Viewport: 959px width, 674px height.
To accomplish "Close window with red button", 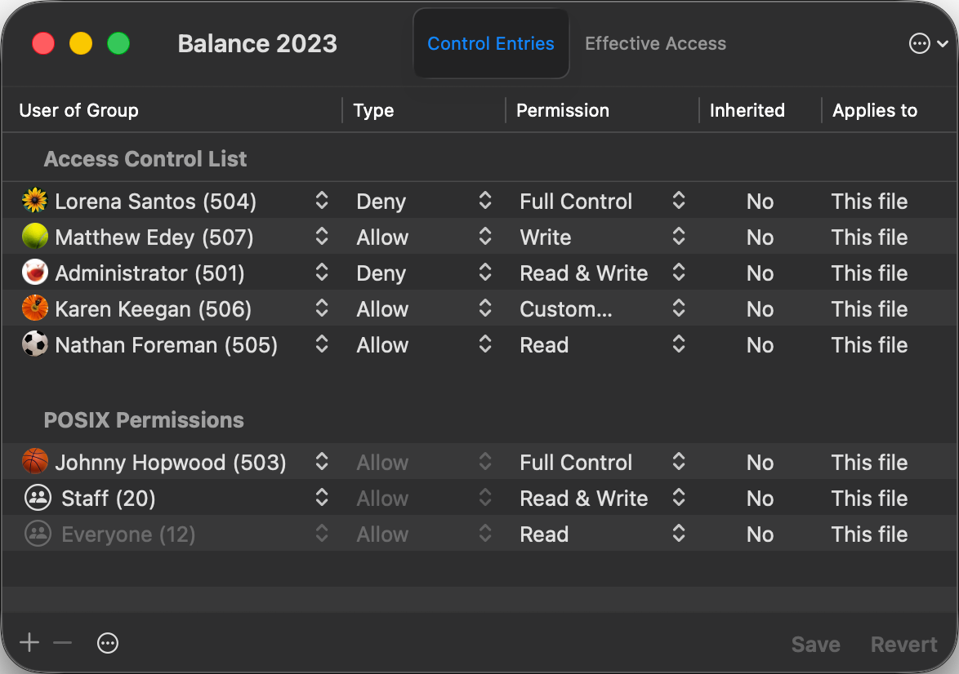I will (x=43, y=43).
